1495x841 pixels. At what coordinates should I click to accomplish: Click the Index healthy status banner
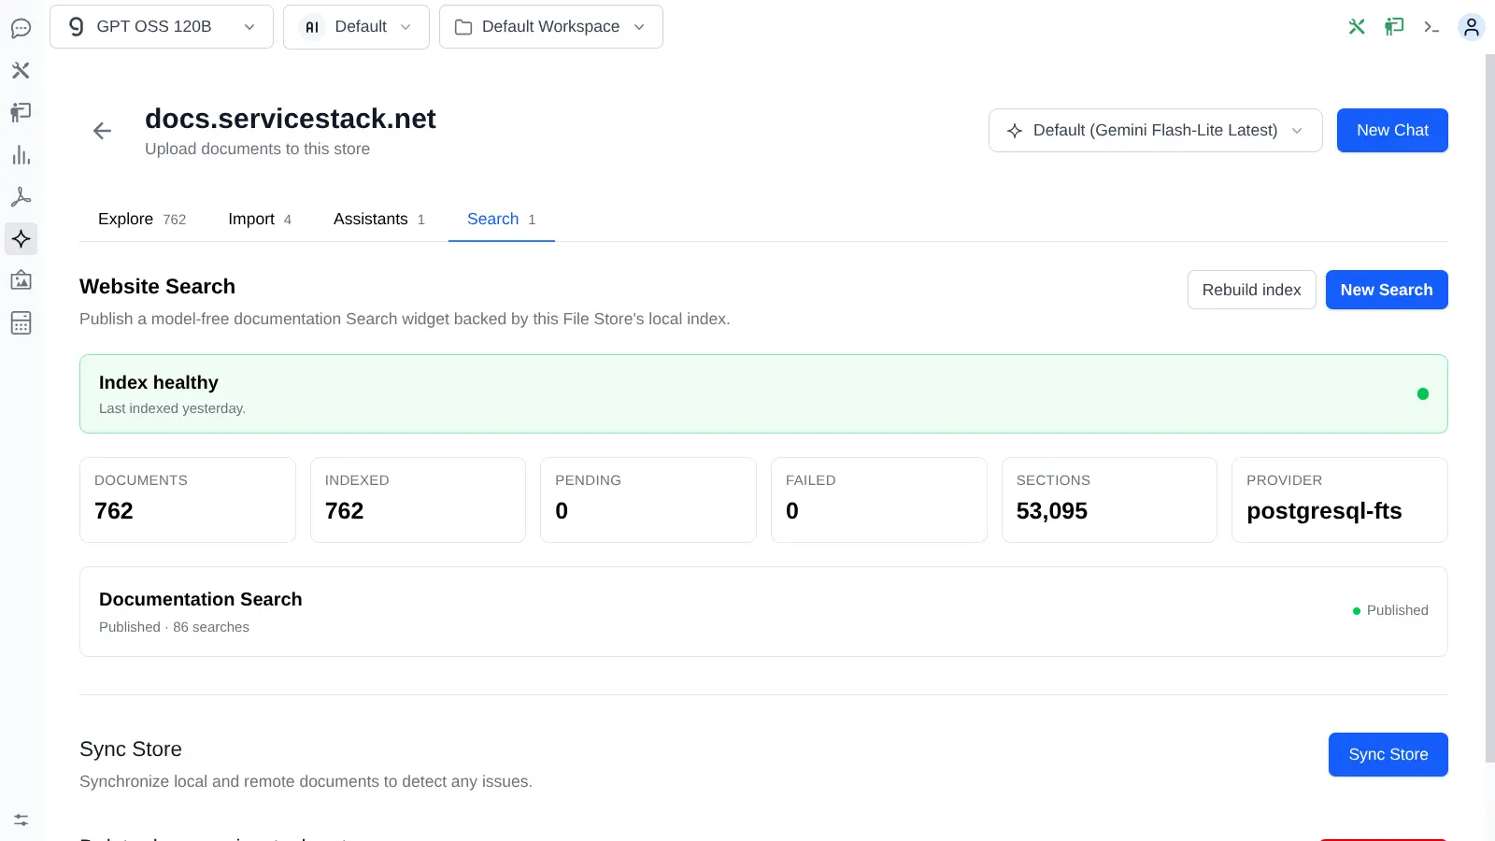763,393
